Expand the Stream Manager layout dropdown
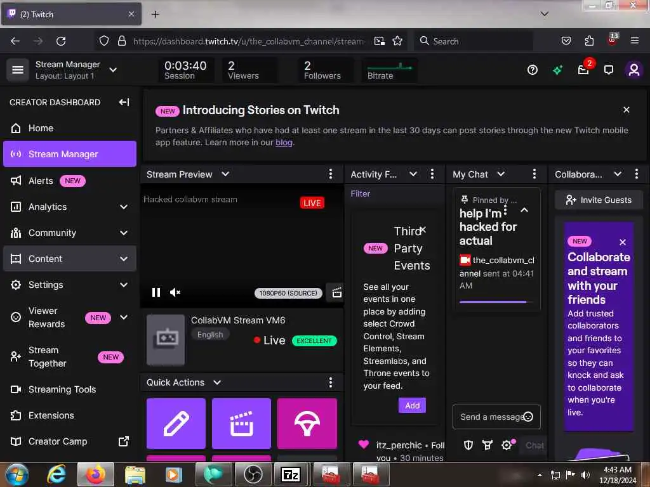The height and width of the screenshot is (487, 650). [x=113, y=70]
